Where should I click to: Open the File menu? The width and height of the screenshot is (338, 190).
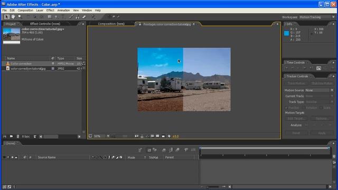tap(5, 11)
